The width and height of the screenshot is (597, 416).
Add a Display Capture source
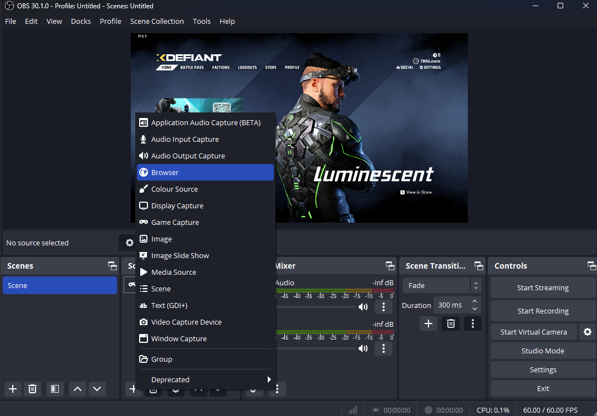[x=205, y=206]
